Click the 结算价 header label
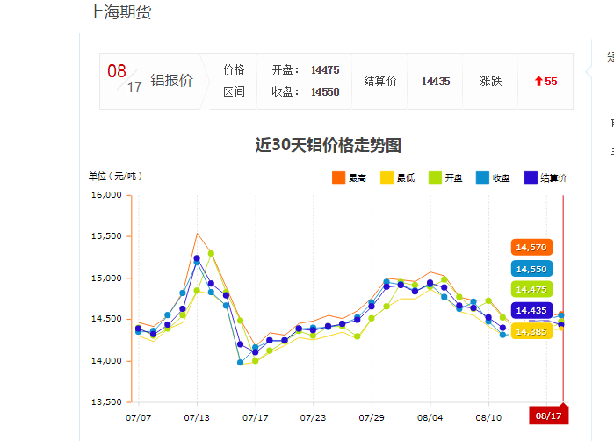This screenshot has width=614, height=441. (380, 81)
